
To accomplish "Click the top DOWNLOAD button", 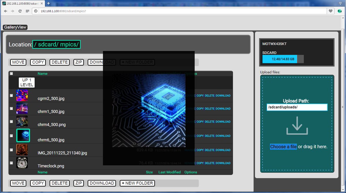I will 101,62.
